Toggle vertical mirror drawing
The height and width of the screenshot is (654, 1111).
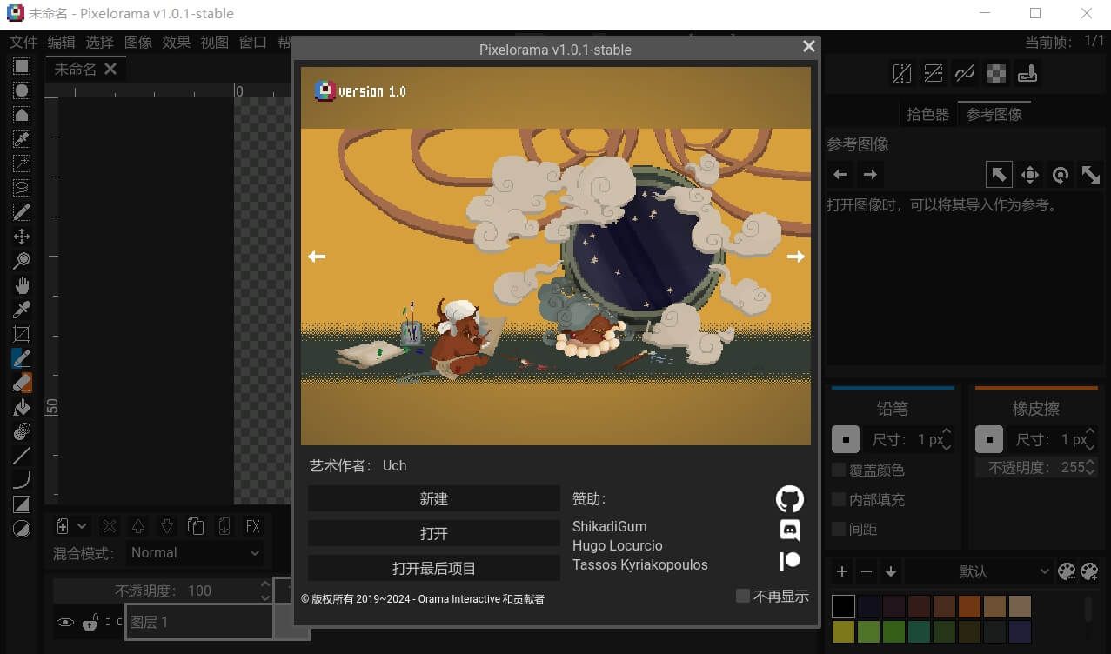934,74
